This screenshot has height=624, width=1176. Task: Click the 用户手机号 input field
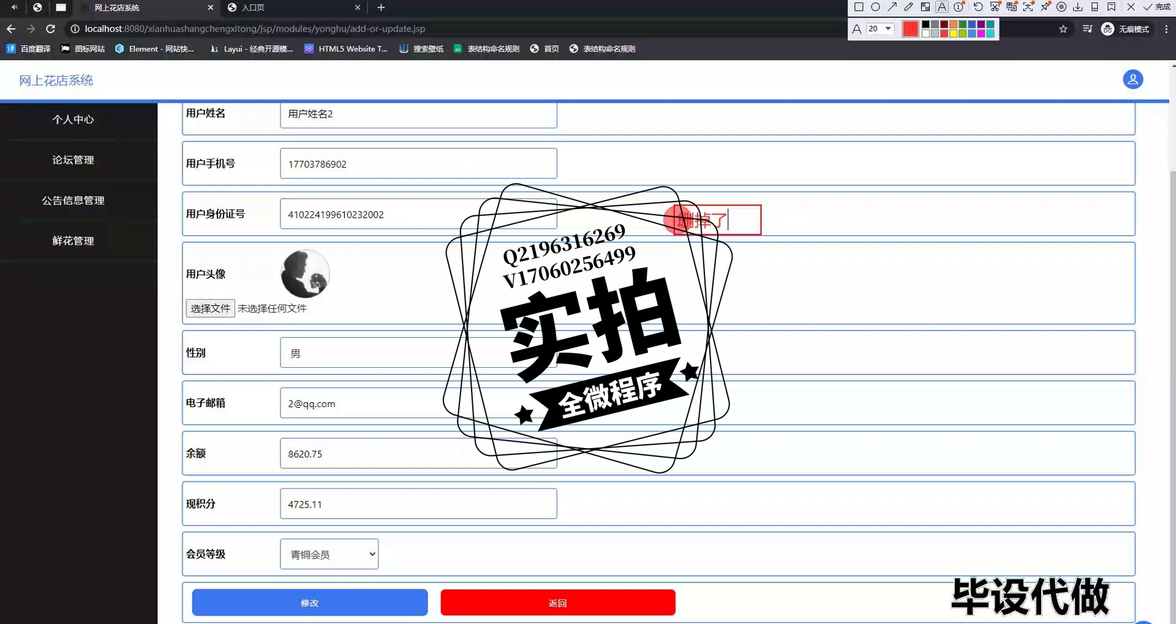(418, 164)
